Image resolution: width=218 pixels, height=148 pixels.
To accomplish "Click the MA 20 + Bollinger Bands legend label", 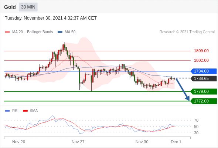I will pyautogui.click(x=33, y=32).
